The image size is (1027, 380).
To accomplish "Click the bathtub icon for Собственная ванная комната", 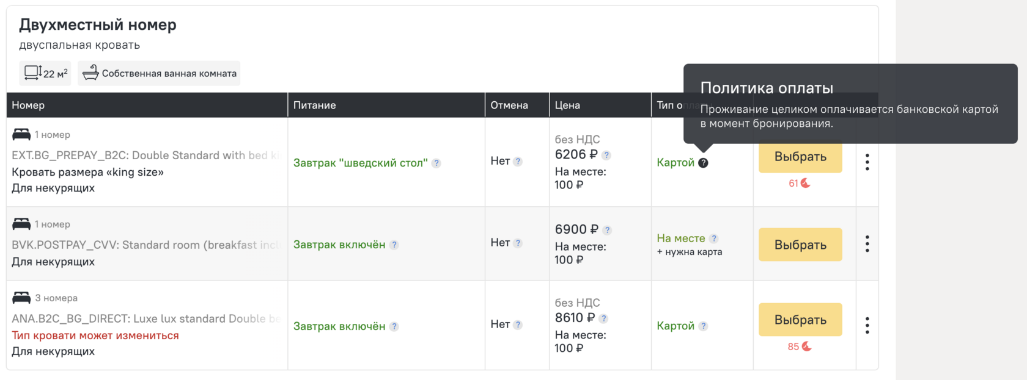I will 90,73.
